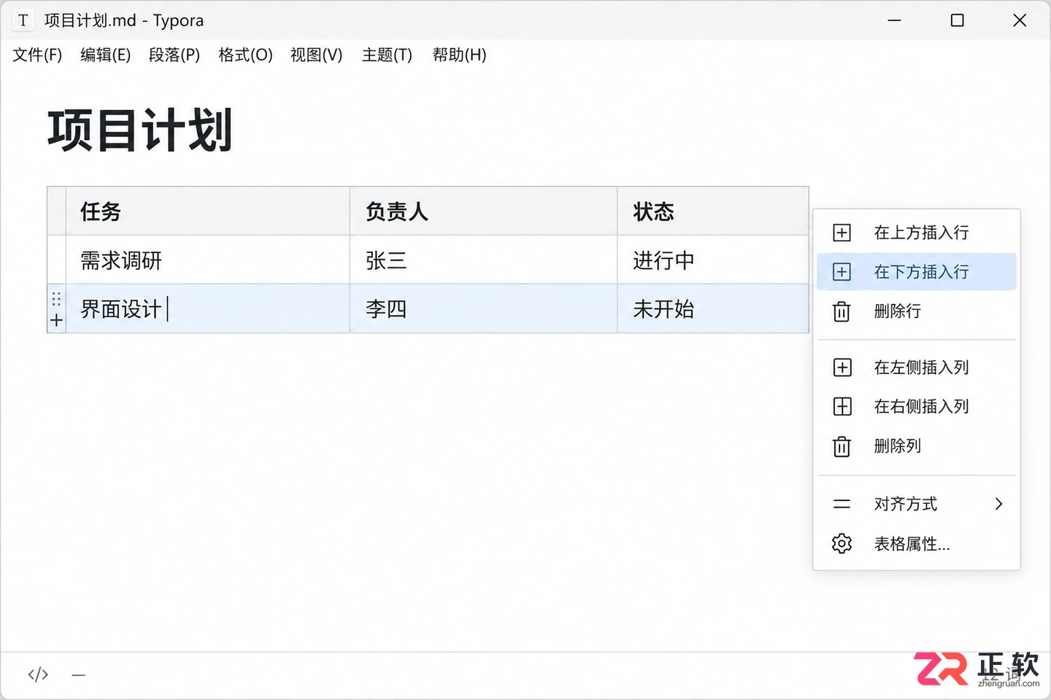Minimize the Typora window
The height and width of the screenshot is (700, 1051).
coord(894,20)
